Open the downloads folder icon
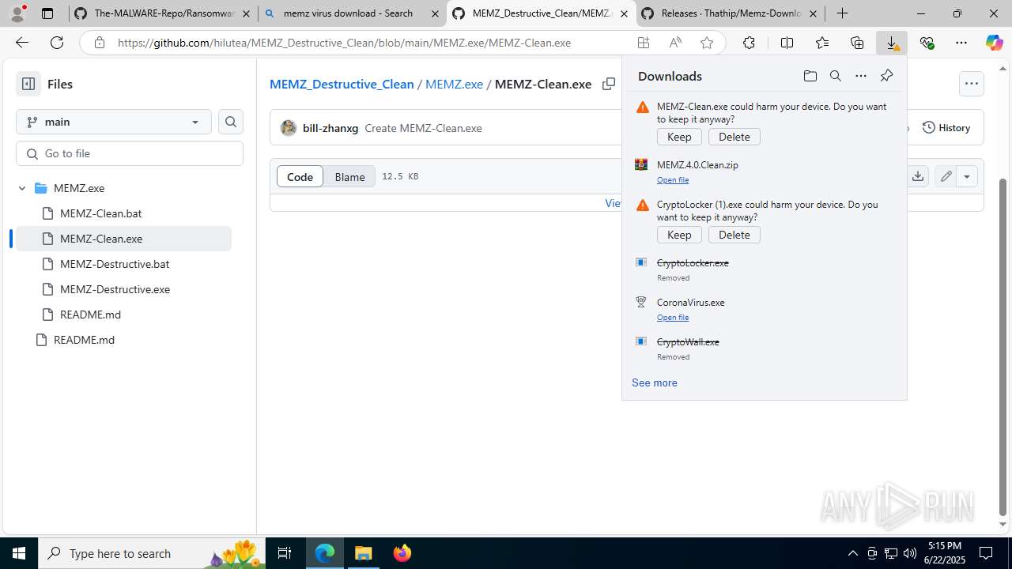 [810, 76]
